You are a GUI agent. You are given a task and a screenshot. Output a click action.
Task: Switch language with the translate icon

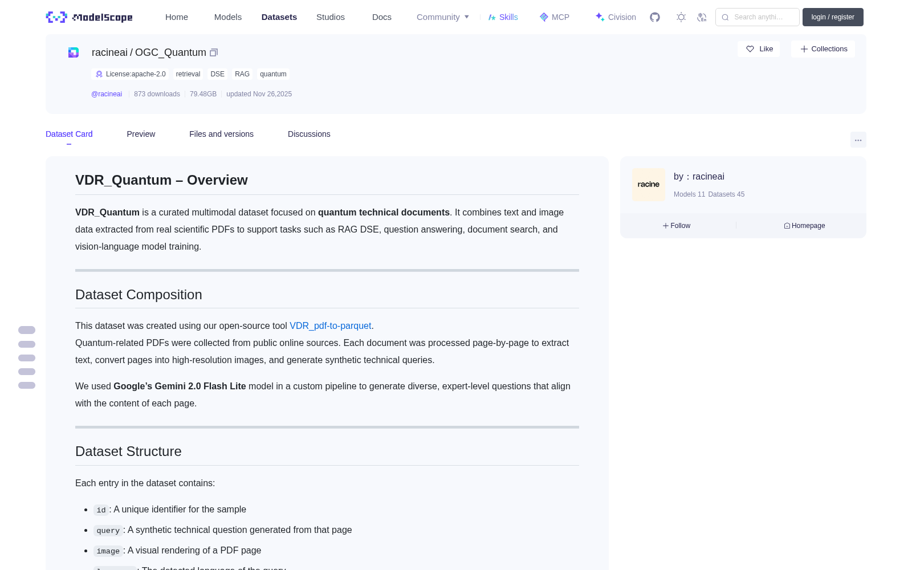pos(702,17)
